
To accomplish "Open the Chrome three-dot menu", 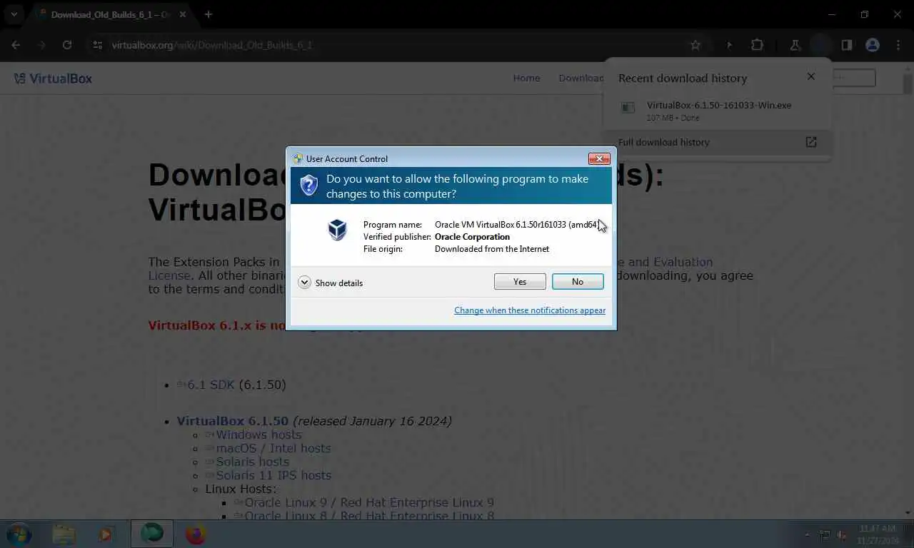I will click(898, 45).
